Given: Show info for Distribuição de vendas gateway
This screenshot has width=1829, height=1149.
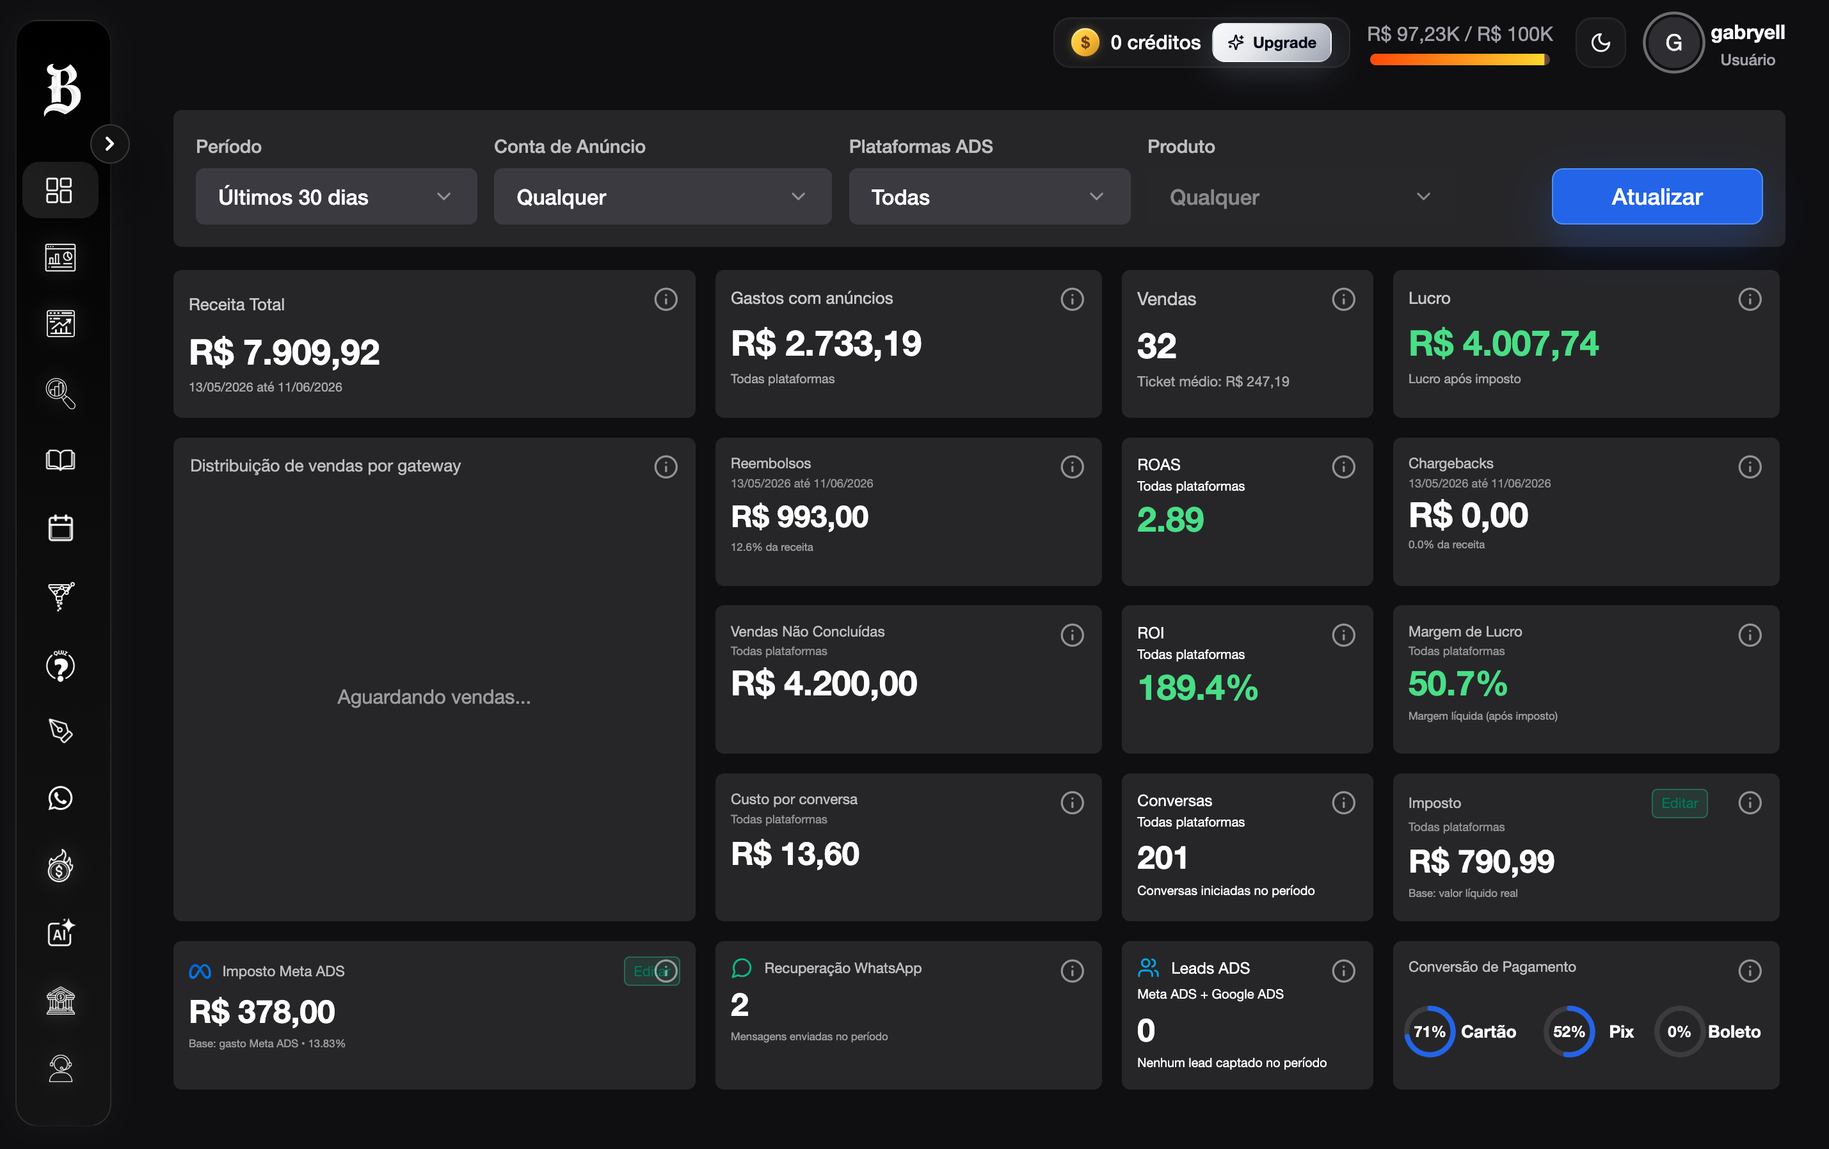Looking at the screenshot, I should [666, 467].
